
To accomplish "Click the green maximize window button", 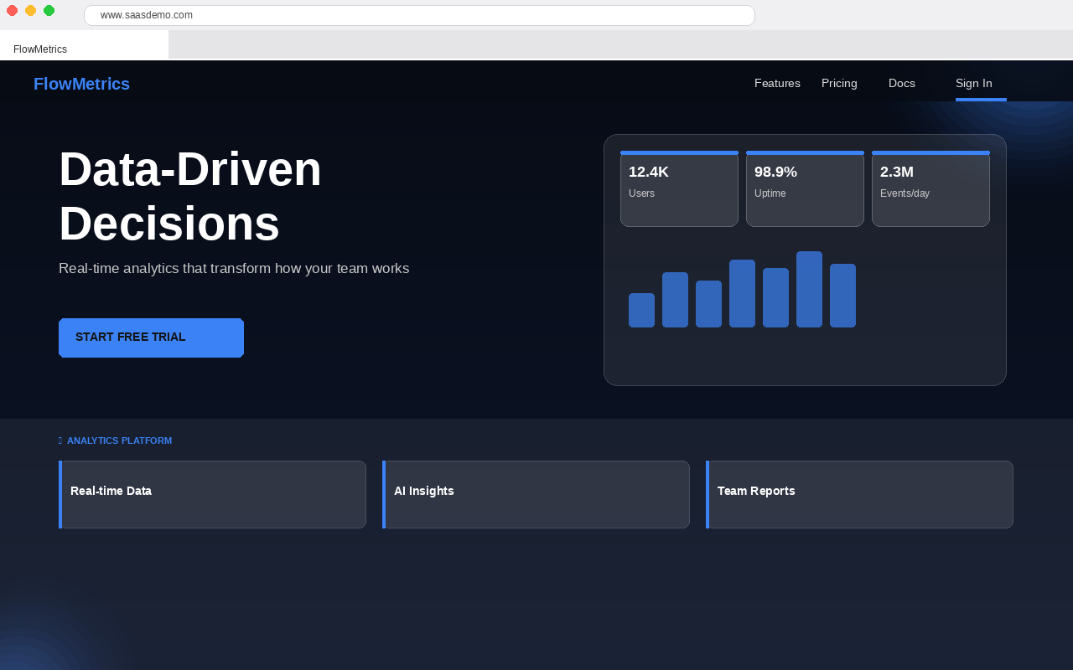I will point(49,10).
